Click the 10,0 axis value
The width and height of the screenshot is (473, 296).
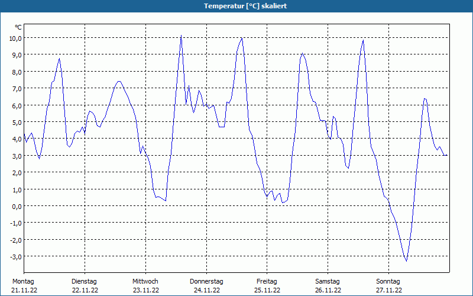15,38
